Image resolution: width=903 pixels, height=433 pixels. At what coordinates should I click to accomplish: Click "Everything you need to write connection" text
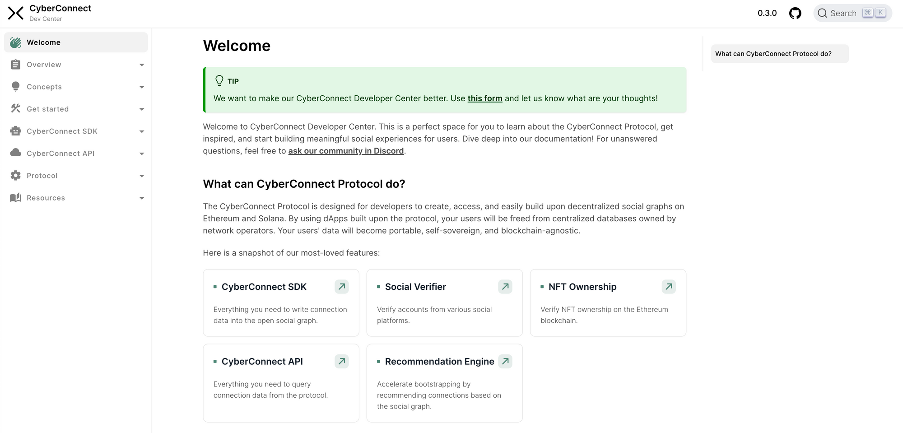click(x=280, y=309)
